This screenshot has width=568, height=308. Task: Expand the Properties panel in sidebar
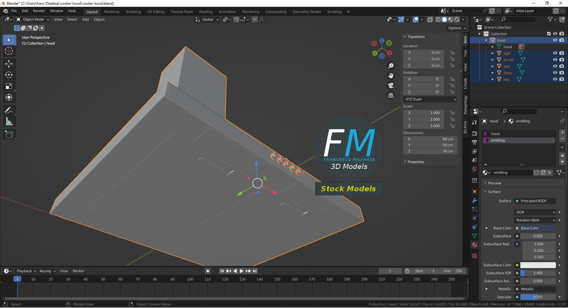(x=416, y=162)
